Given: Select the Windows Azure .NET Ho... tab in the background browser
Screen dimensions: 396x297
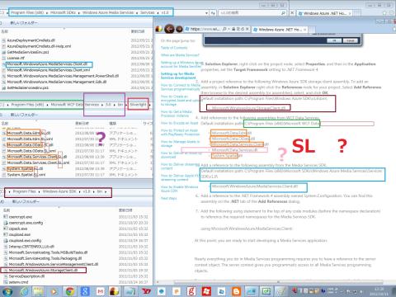Looking at the screenshot, I should pos(324,13).
